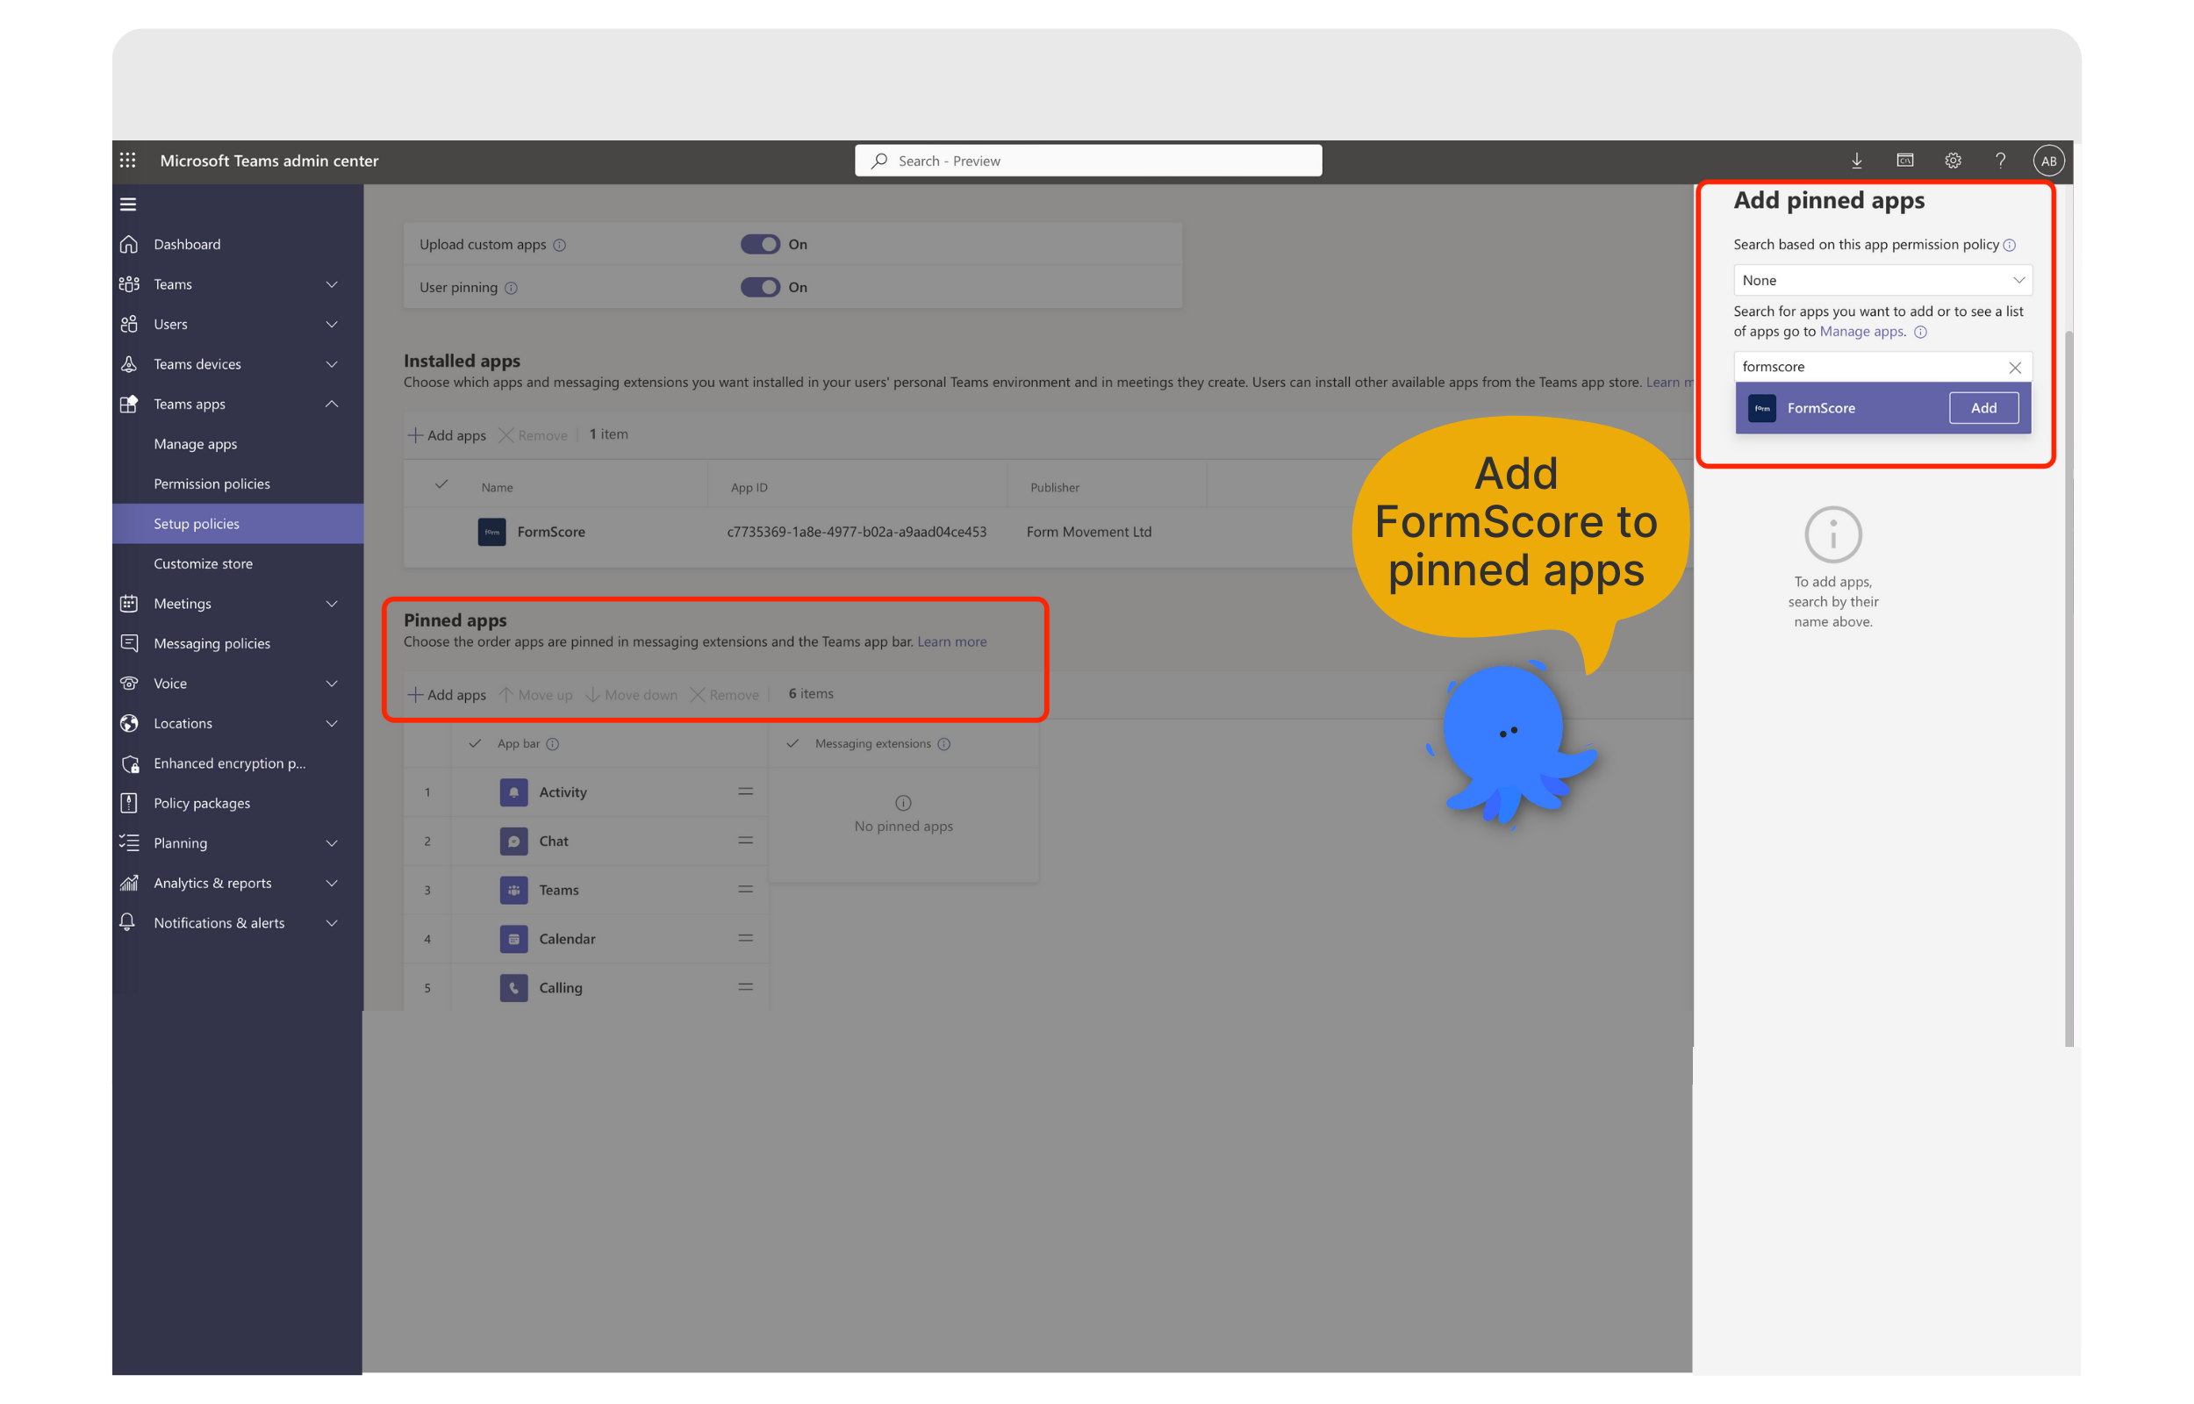Open Messaging policies page
This screenshot has height=1404, width=2194.
click(212, 644)
